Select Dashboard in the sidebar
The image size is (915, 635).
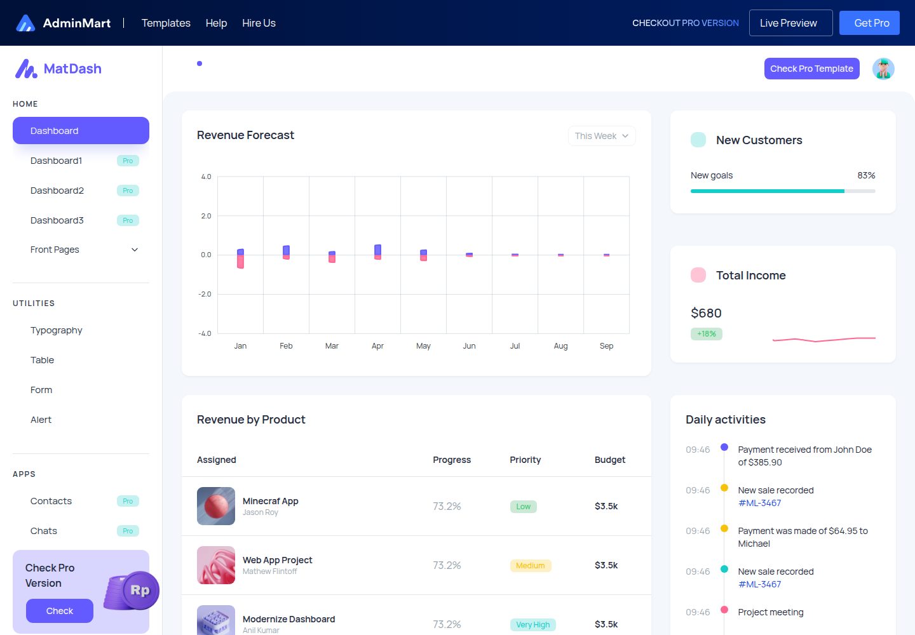(81, 131)
